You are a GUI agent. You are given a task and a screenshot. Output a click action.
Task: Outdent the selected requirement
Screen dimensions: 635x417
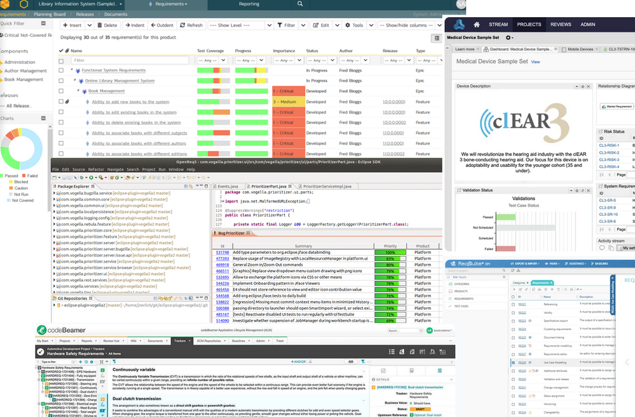162,25
